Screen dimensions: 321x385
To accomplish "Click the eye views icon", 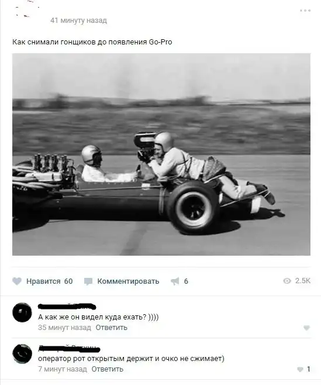I will [287, 281].
